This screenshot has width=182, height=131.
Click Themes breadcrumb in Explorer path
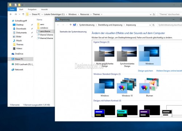tap(96, 14)
